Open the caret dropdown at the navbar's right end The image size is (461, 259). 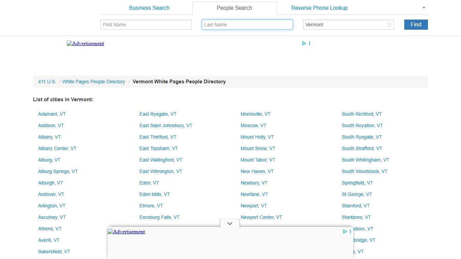(x=424, y=8)
